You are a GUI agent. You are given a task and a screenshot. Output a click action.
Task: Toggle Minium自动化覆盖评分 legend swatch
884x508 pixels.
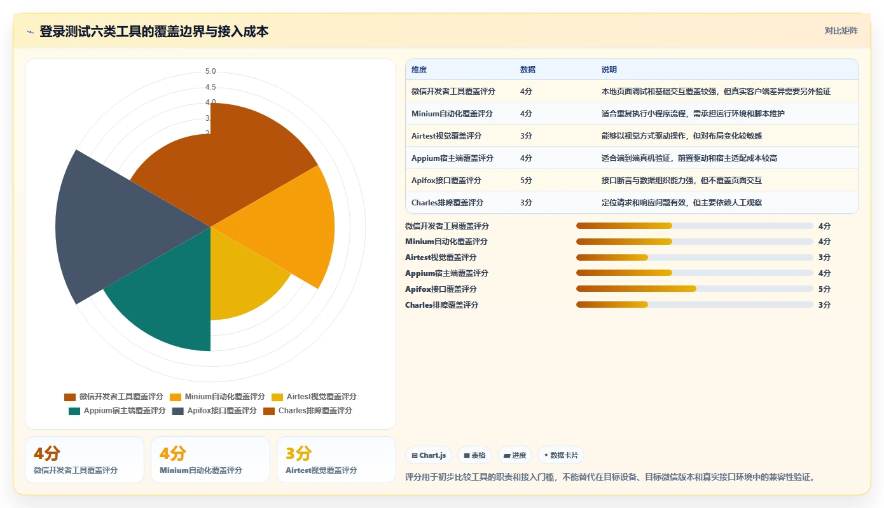pyautogui.click(x=176, y=397)
